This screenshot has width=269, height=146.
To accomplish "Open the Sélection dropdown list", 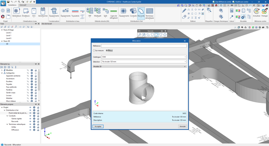I will 144,62.
